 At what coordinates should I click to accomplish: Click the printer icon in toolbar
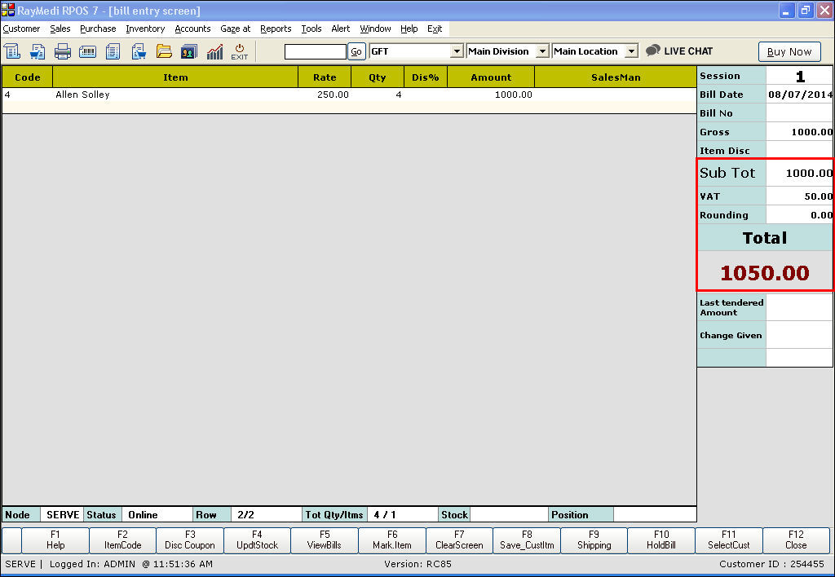pos(62,51)
